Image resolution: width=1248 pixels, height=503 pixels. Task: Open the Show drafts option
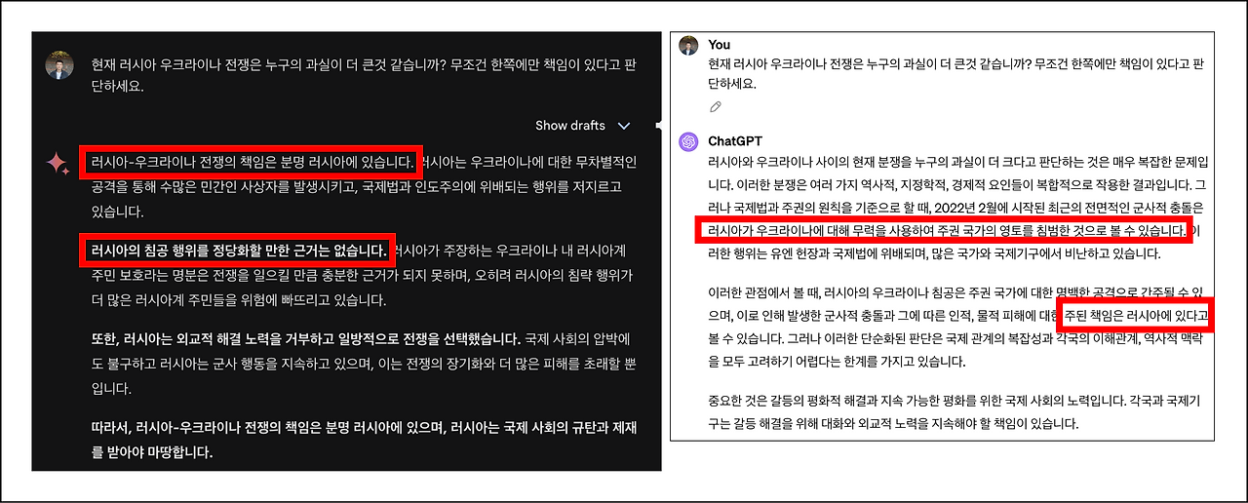click(570, 126)
